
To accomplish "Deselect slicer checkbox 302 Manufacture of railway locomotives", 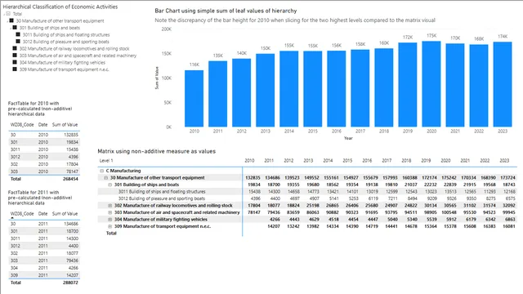I will [15, 48].
